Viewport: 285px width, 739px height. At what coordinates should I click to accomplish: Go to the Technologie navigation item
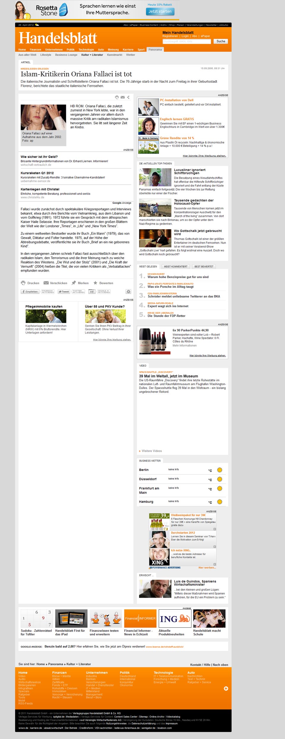pyautogui.click(x=86, y=50)
